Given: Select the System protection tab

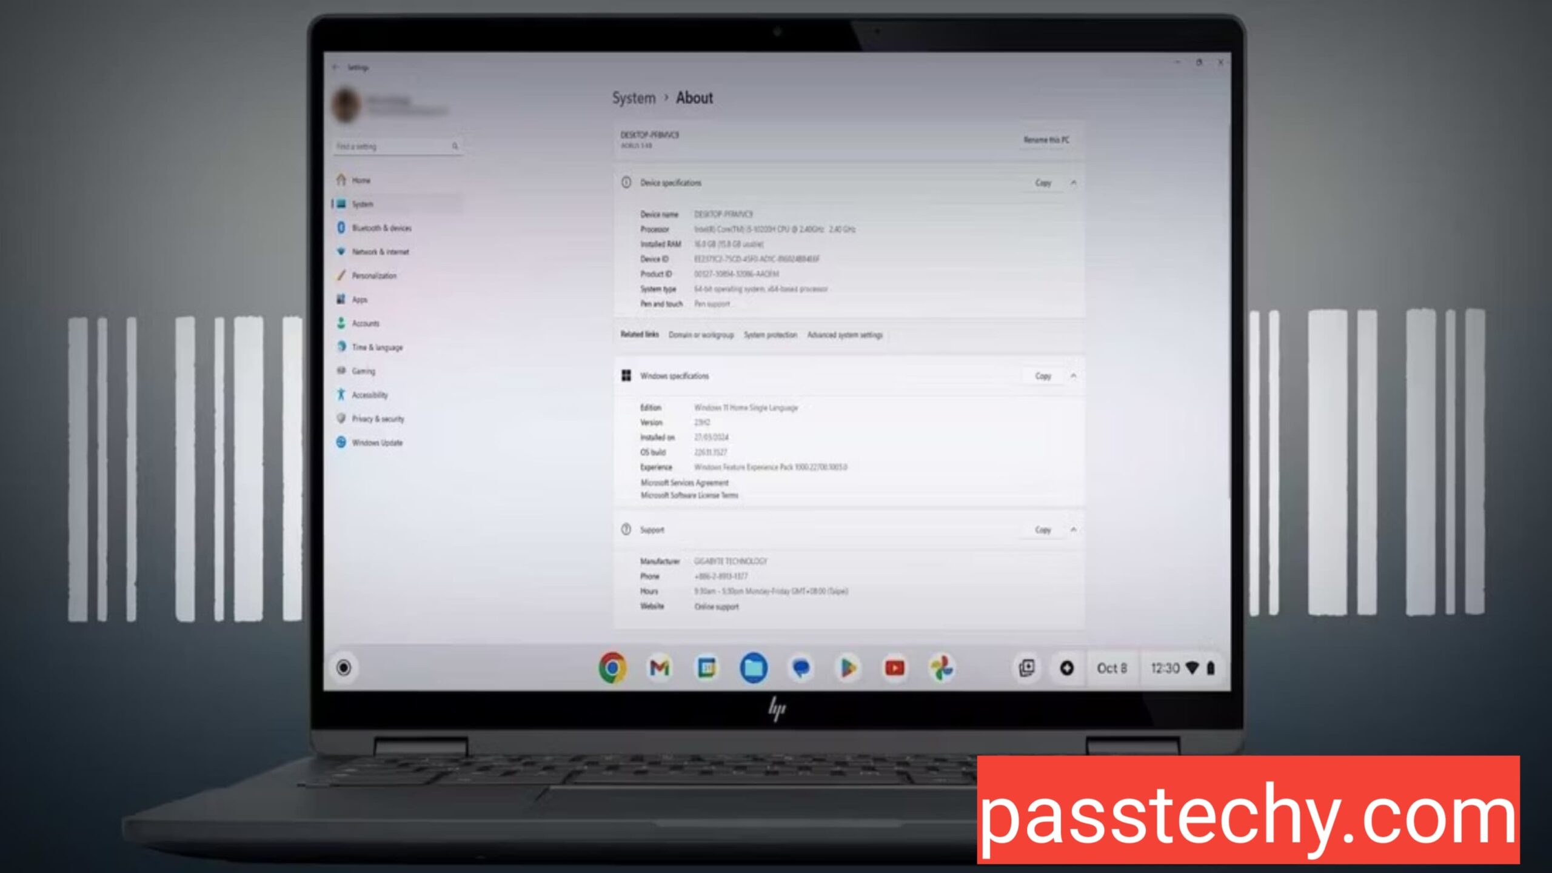Looking at the screenshot, I should [769, 335].
